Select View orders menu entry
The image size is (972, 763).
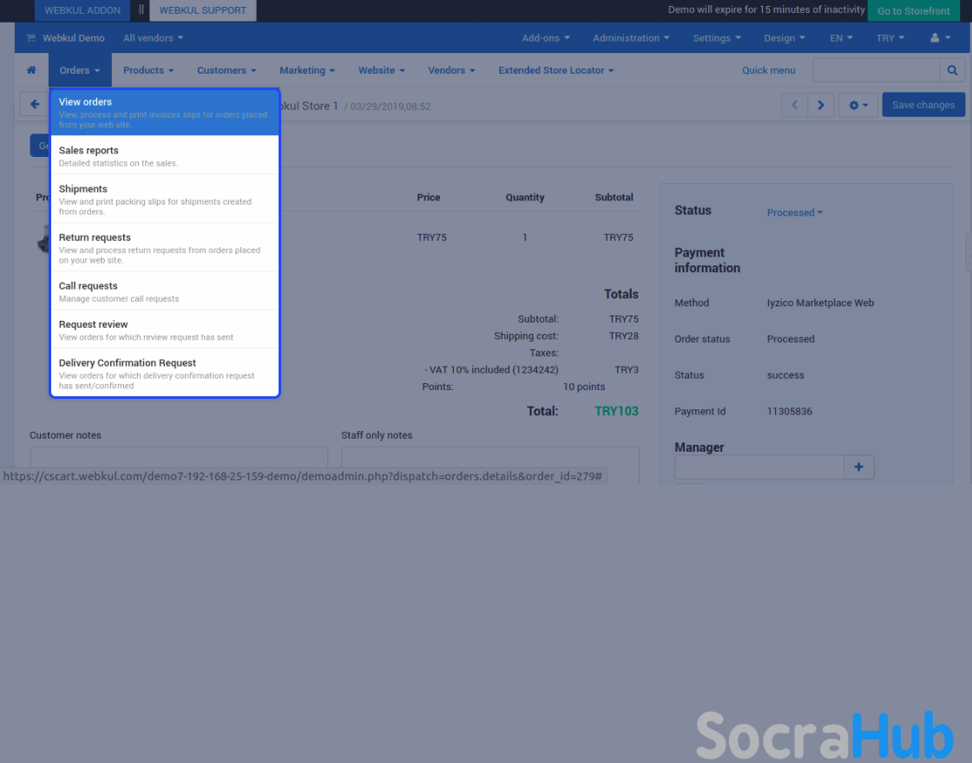pos(165,113)
